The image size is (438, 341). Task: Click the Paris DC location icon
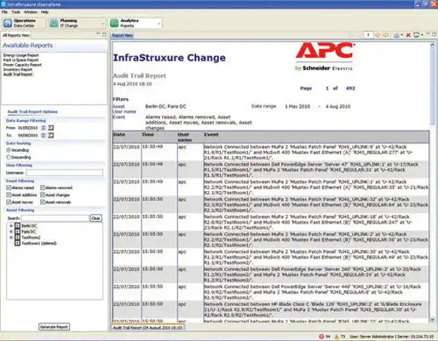tap(17, 232)
